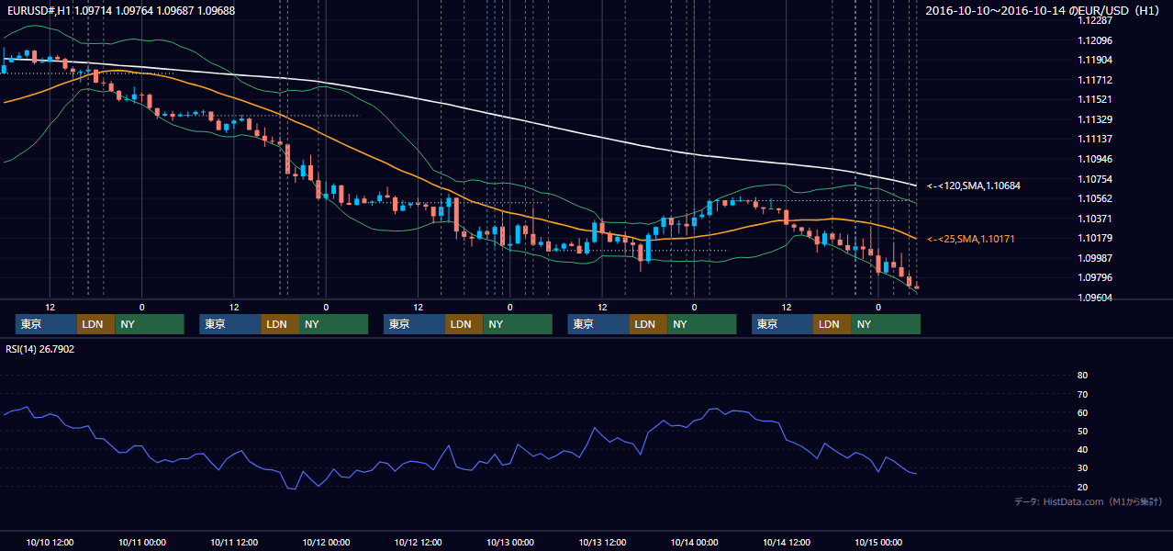The height and width of the screenshot is (551, 1173).
Task: Click the 10/11 12:00 time label
Action: tap(234, 542)
